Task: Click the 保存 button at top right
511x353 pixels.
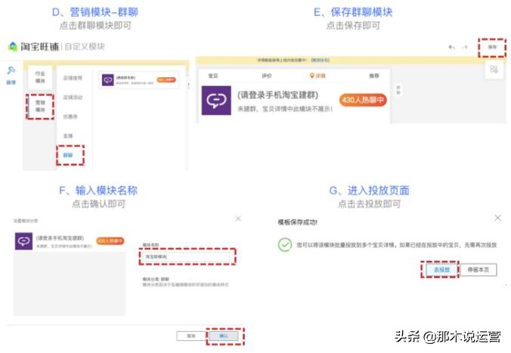Action: tap(492, 48)
